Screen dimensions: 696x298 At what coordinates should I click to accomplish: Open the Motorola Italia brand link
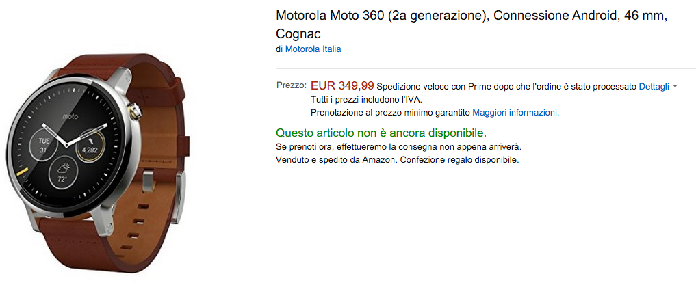[x=313, y=49]
